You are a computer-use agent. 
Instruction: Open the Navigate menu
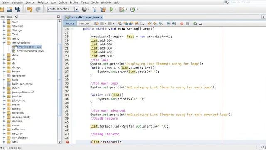point(17,2)
